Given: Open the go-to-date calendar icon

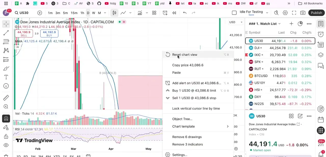Looking at the screenshot, I should pyautogui.click(x=88, y=156).
